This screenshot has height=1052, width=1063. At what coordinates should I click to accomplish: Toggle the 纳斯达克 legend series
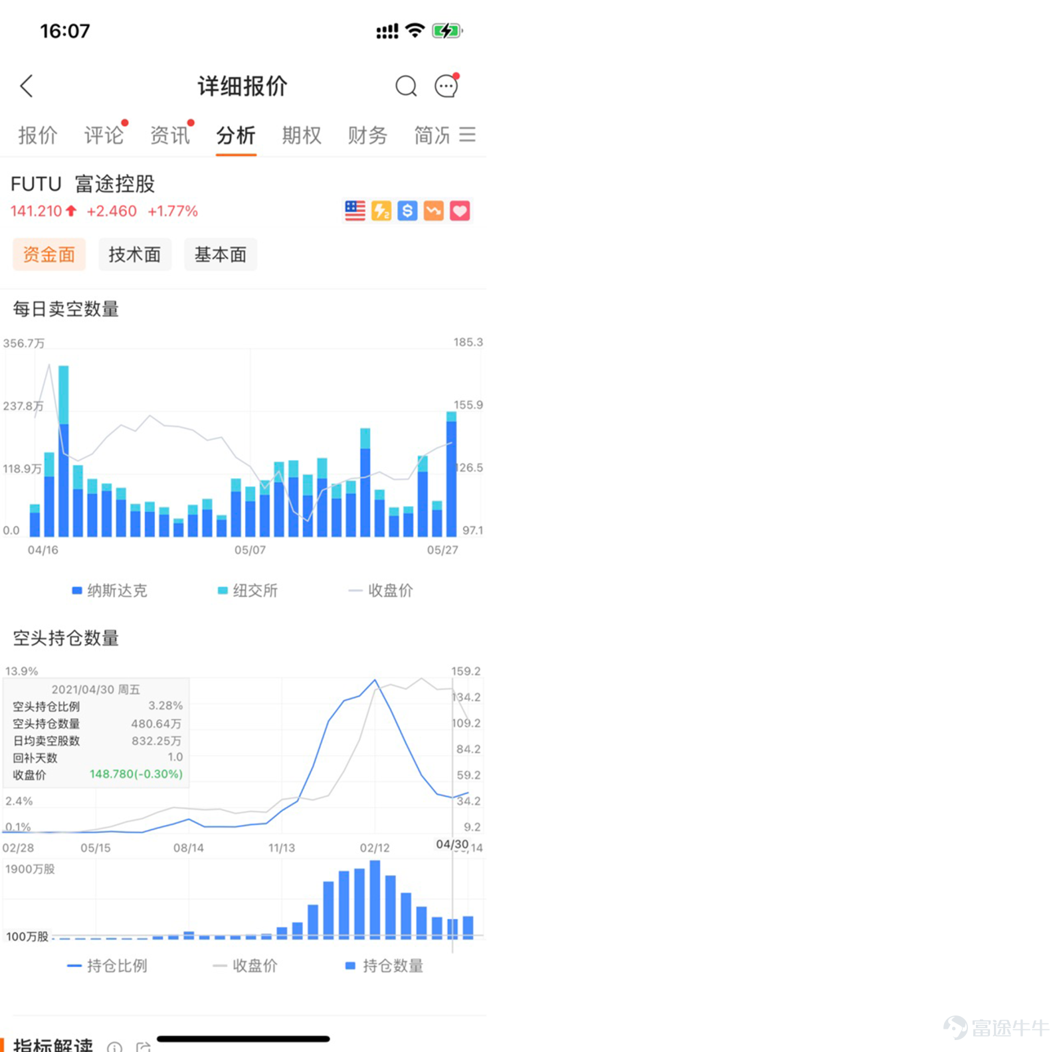click(x=110, y=590)
